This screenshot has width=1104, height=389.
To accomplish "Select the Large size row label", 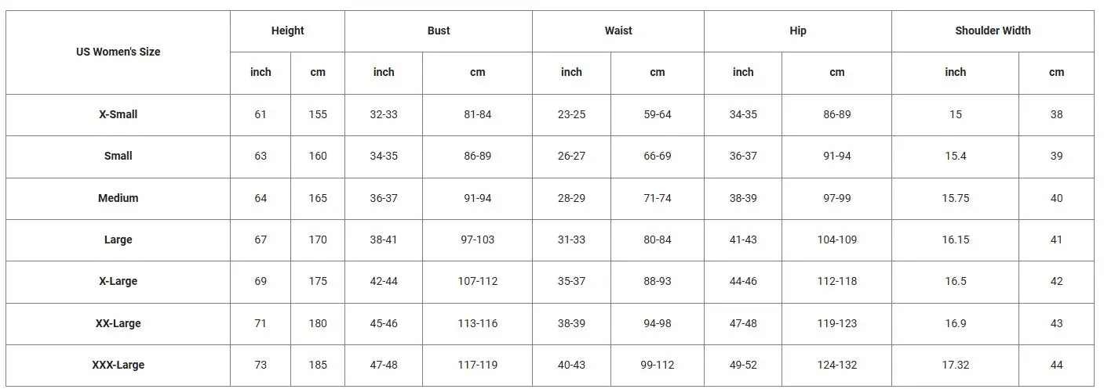I will click(x=118, y=240).
